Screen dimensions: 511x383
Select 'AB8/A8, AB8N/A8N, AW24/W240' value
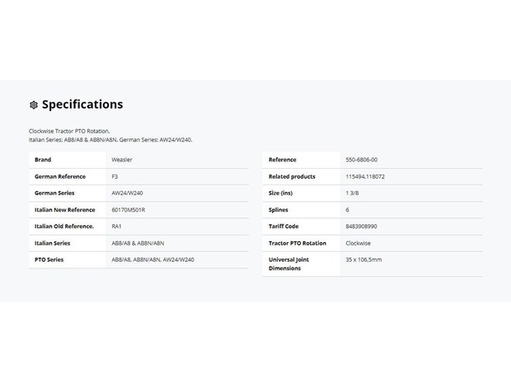tap(152, 260)
